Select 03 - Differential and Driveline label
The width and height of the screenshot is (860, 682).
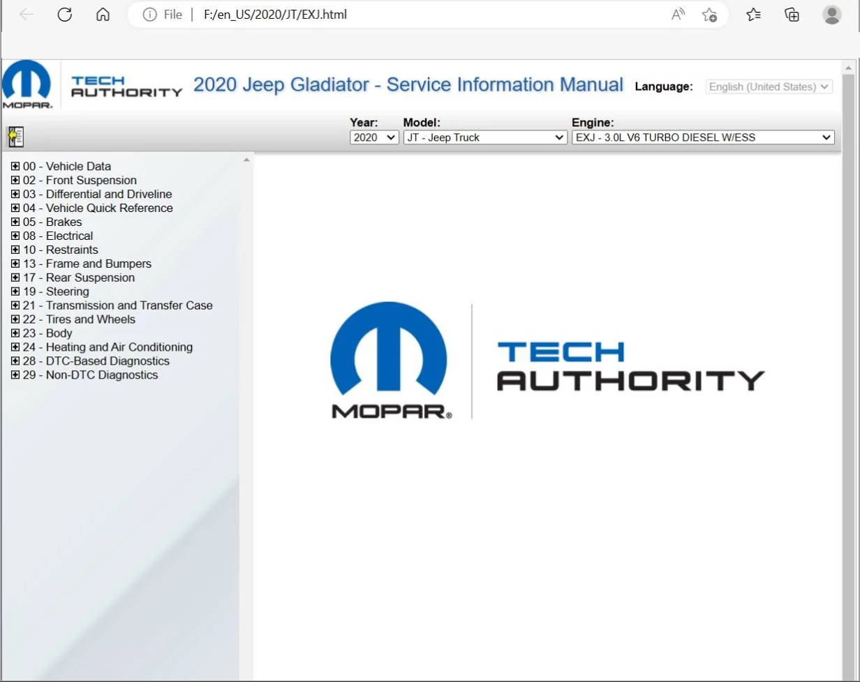[98, 194]
